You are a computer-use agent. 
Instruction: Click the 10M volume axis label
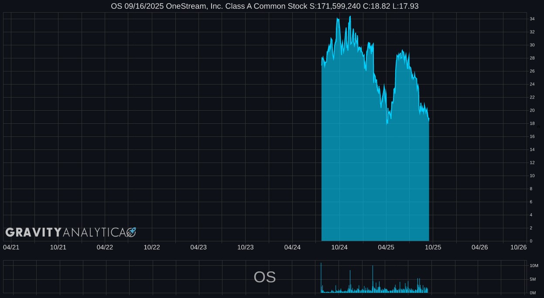[x=534, y=266]
